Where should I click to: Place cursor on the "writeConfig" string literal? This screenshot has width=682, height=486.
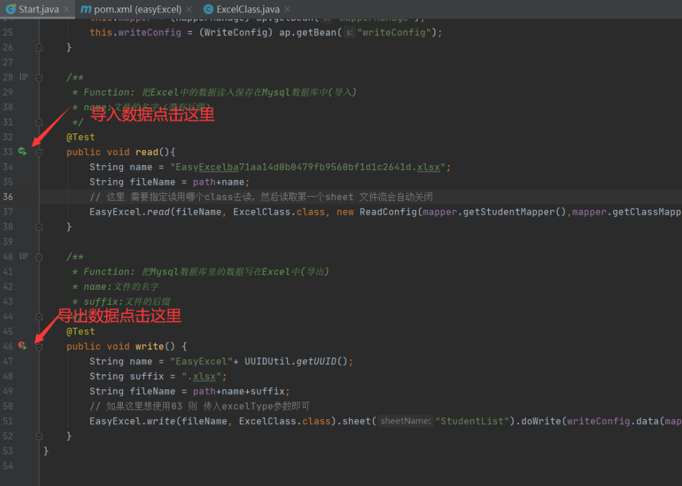pyautogui.click(x=393, y=33)
